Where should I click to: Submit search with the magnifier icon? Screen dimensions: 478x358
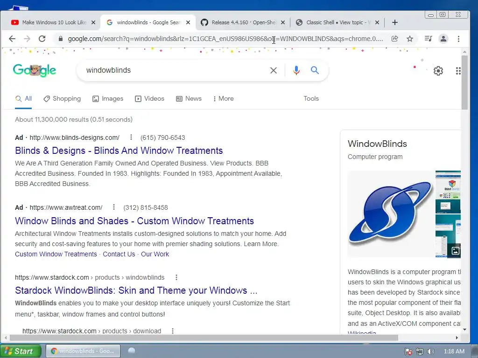click(315, 70)
